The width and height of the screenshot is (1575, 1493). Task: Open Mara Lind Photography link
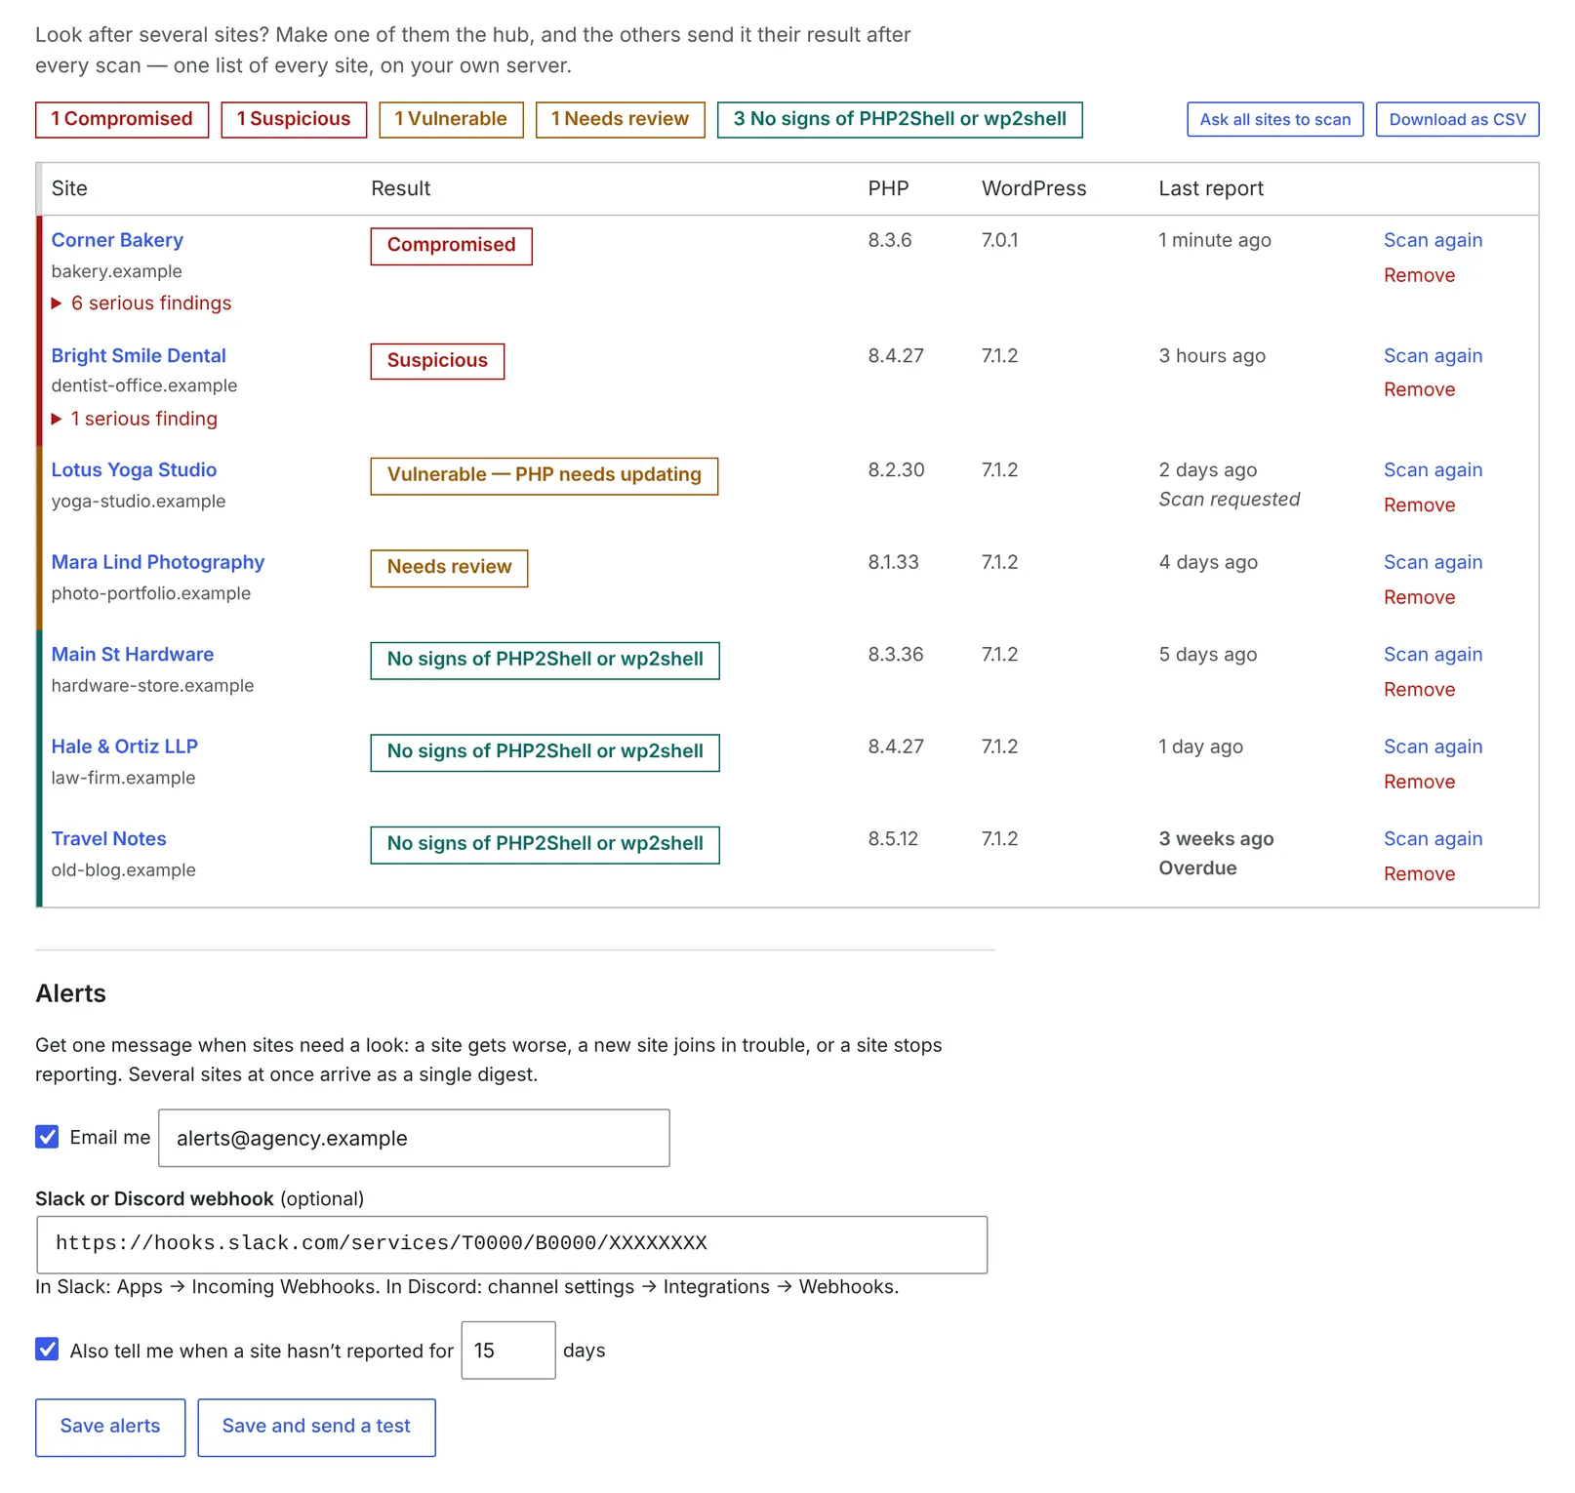click(158, 562)
